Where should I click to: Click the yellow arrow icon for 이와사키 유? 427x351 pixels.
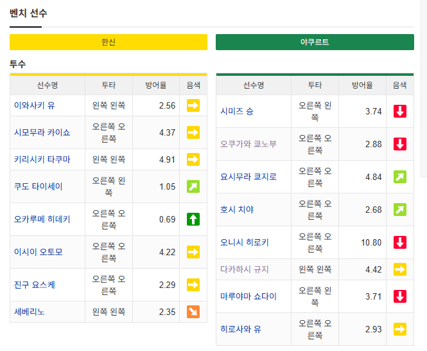pos(193,105)
